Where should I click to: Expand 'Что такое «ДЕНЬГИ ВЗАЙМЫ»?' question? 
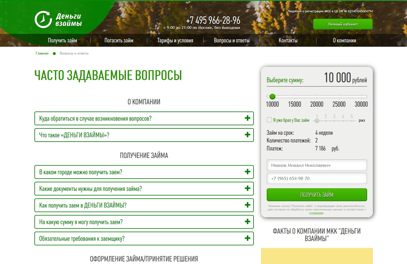144,135
